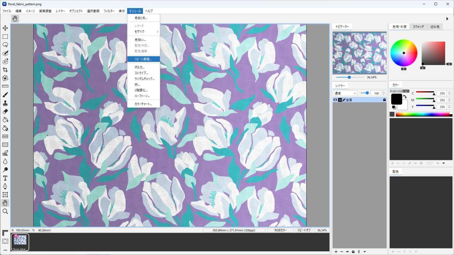
Task: Switch to the 近似色 tab
Action: [x=435, y=27]
